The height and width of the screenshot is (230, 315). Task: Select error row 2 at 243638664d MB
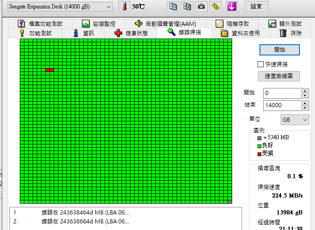click(126, 222)
